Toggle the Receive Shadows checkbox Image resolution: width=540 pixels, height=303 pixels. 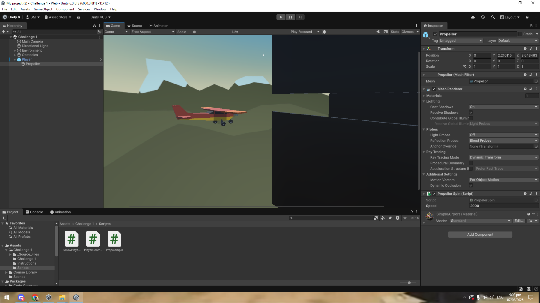pyautogui.click(x=471, y=113)
